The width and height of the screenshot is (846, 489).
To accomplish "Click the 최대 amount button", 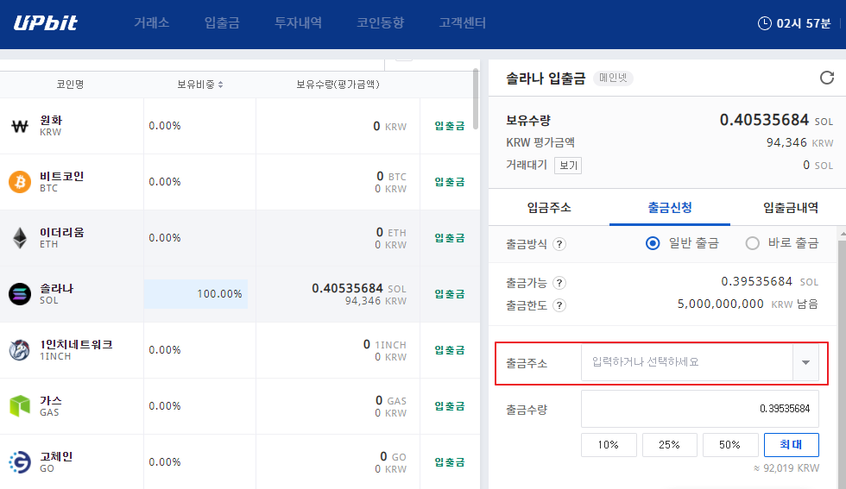I will (x=791, y=445).
